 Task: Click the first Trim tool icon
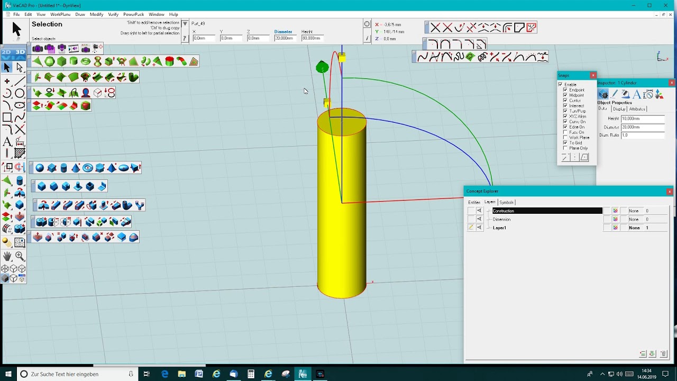[435, 28]
